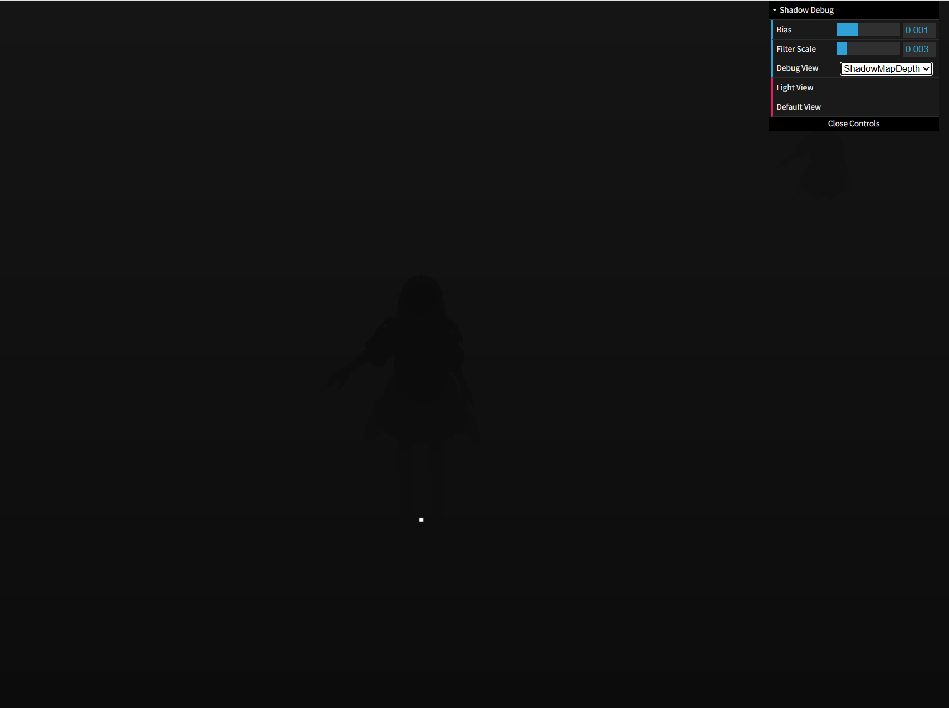Viewport: 949px width, 708px height.
Task: Click the Filter Scale value field 0.003
Action: (x=919, y=49)
